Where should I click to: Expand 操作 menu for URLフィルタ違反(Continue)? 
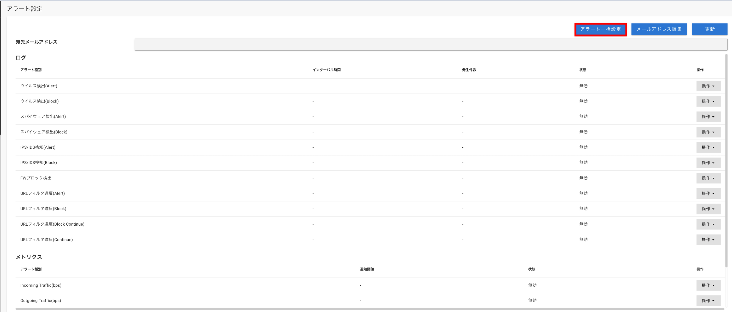(708, 240)
